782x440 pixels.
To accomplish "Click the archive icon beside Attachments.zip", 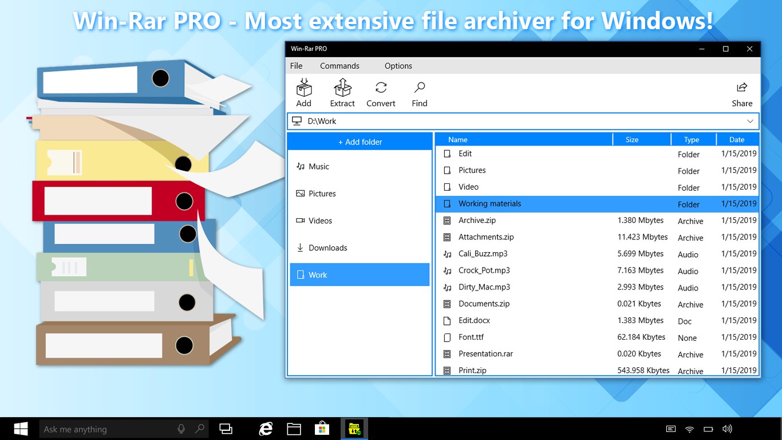I will pos(448,237).
